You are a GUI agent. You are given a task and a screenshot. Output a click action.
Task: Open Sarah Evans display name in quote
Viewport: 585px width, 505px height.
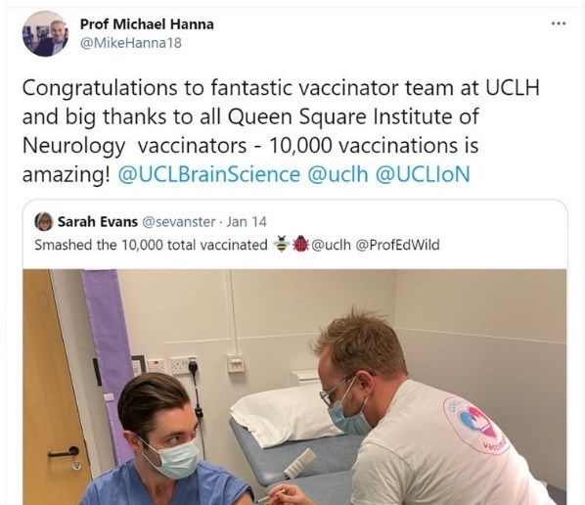coord(98,222)
